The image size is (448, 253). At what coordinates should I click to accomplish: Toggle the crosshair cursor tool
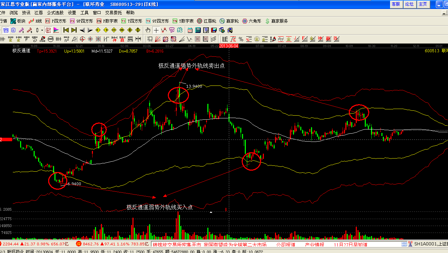156,30
